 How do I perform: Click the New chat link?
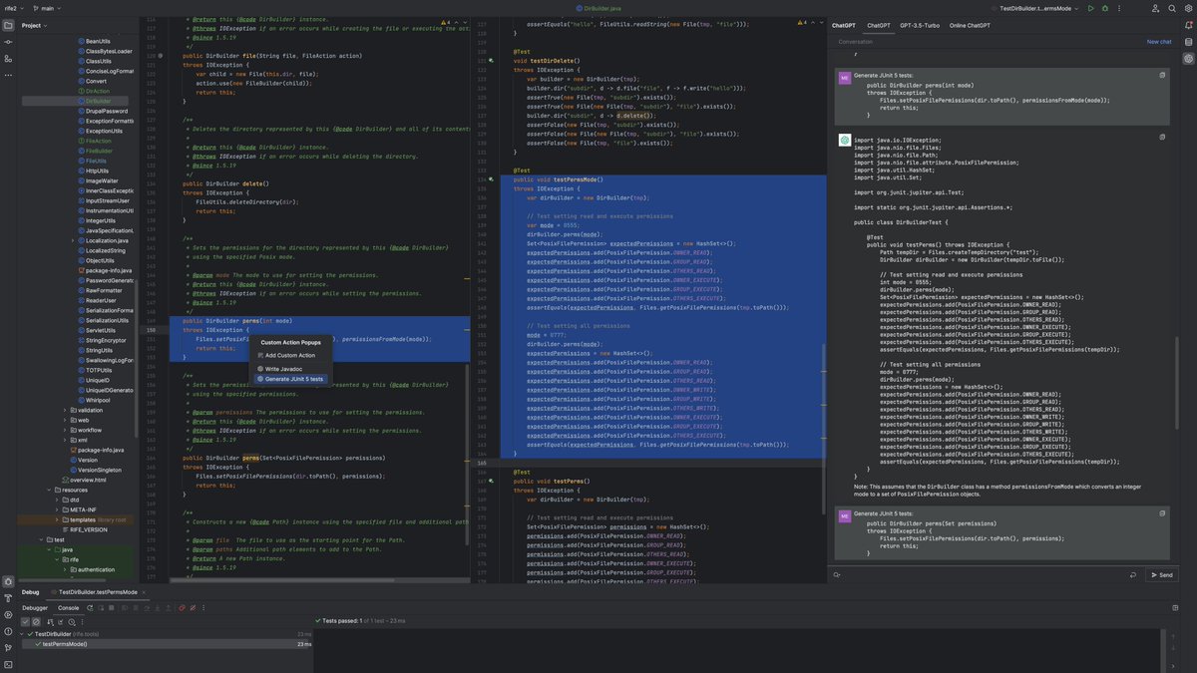coord(1159,42)
